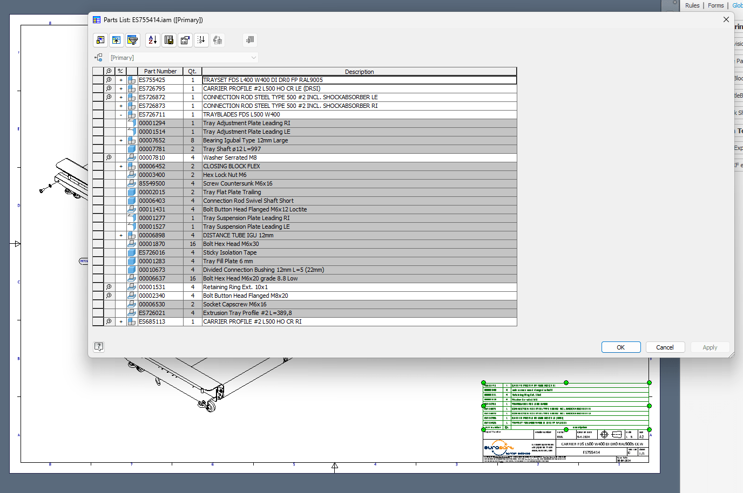The height and width of the screenshot is (493, 743).
Task: Click the BOM view icon beside [Primary]
Action: 99,57
